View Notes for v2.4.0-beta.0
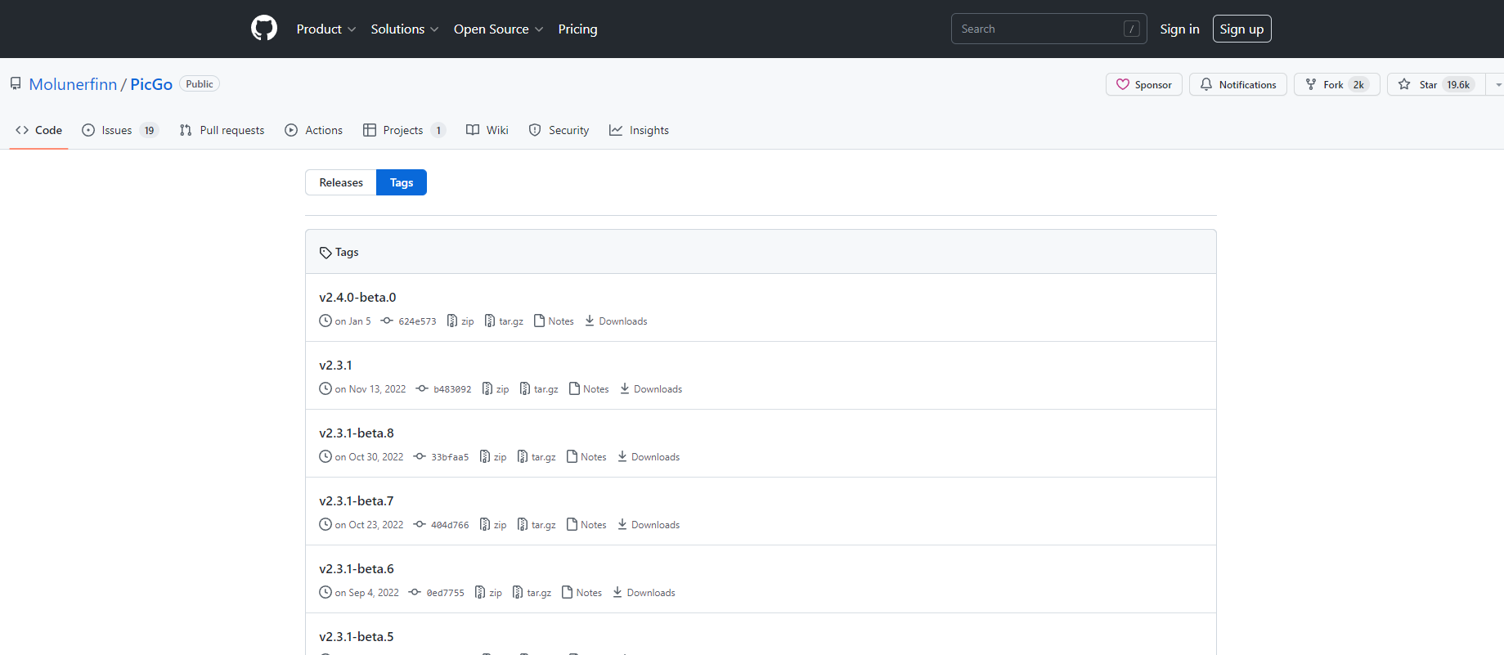1504x655 pixels. click(x=554, y=321)
